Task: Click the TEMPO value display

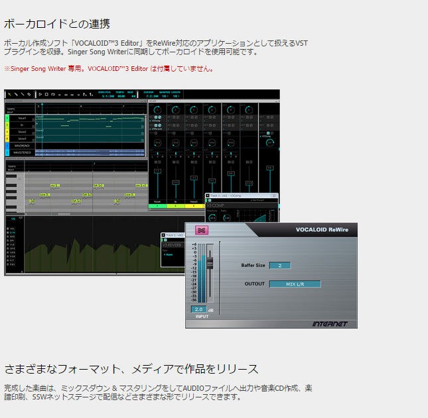Action: [x=121, y=96]
